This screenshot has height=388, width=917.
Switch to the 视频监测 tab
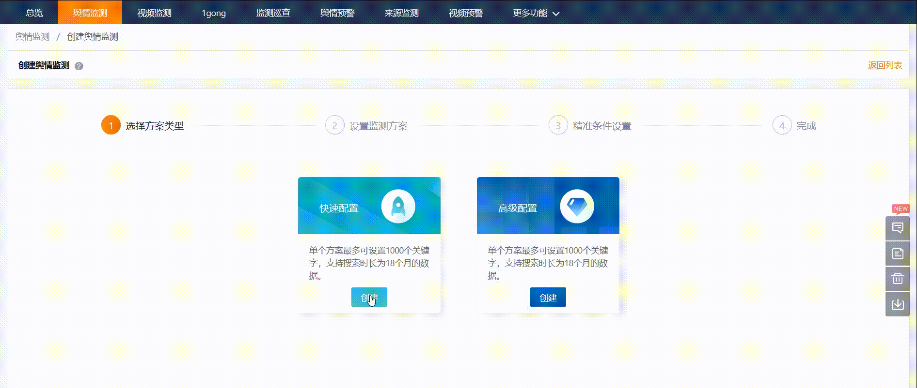154,13
